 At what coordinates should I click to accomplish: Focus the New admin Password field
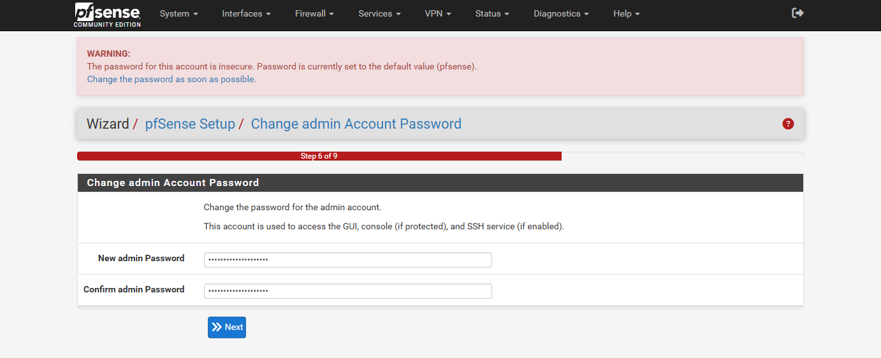pos(348,260)
